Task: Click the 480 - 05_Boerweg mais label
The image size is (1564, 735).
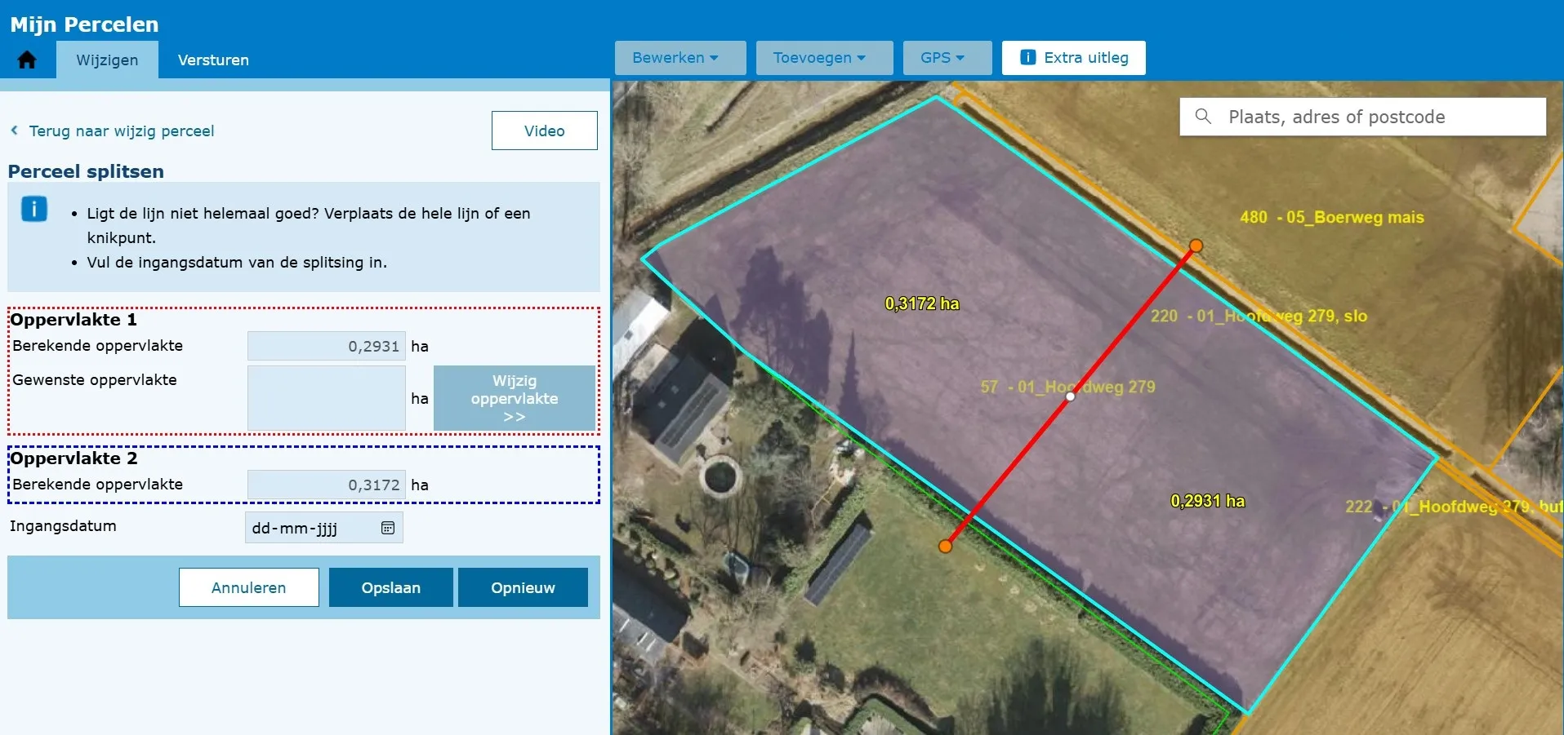Action: point(1332,217)
